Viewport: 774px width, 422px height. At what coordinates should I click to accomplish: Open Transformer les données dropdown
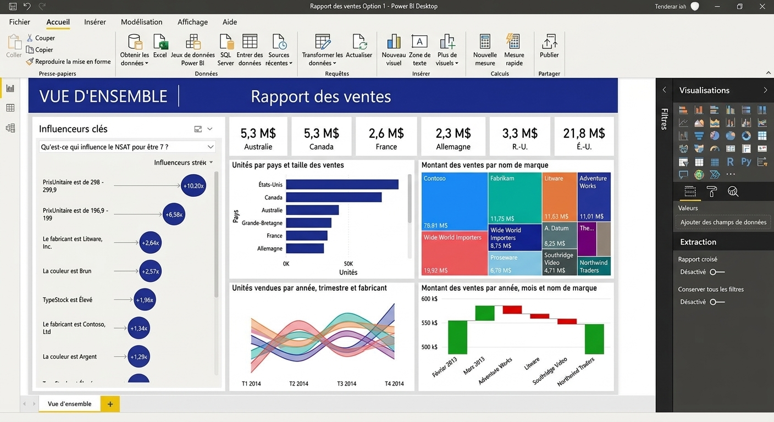pyautogui.click(x=334, y=63)
